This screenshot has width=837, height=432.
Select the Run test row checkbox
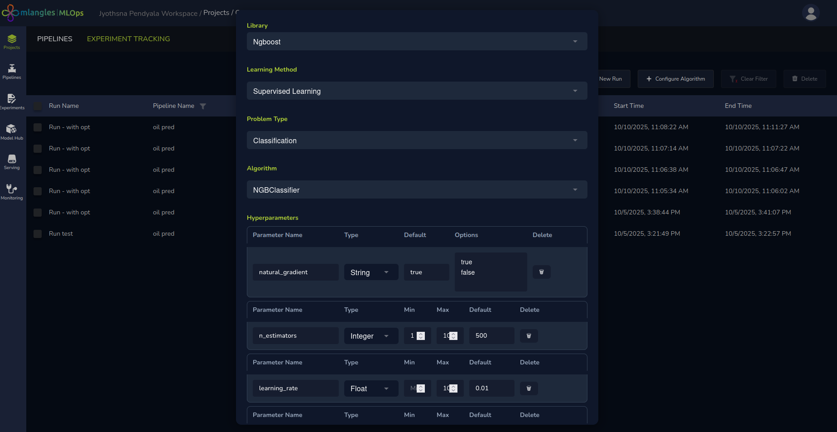(x=38, y=234)
